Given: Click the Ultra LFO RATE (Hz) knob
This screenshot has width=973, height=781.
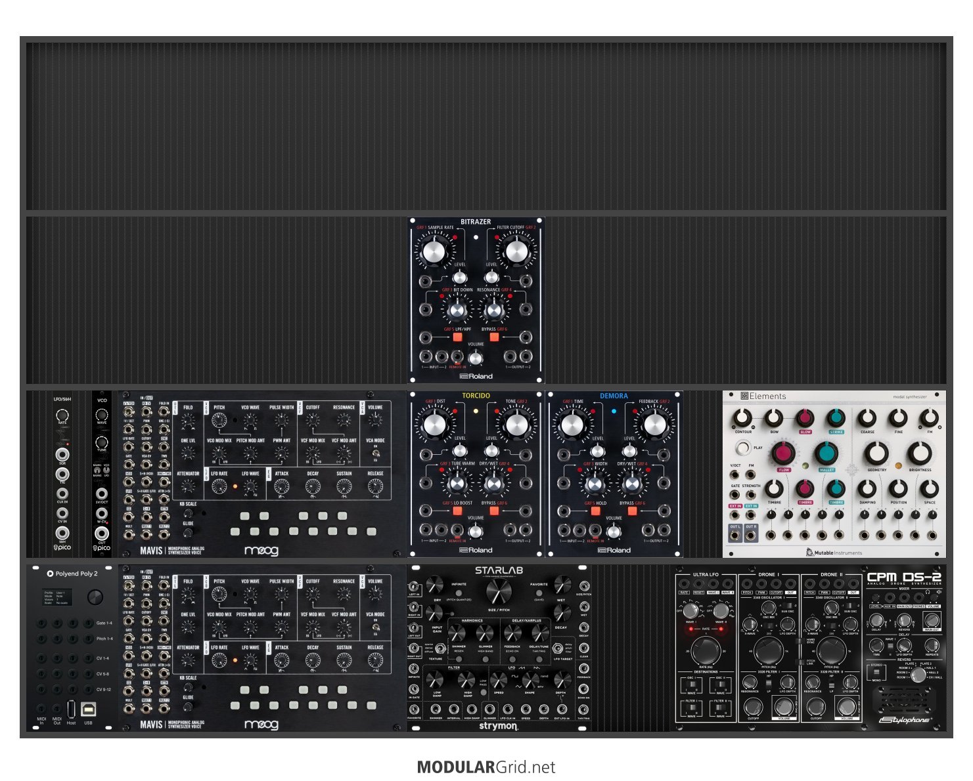Looking at the screenshot, I should click(x=705, y=650).
